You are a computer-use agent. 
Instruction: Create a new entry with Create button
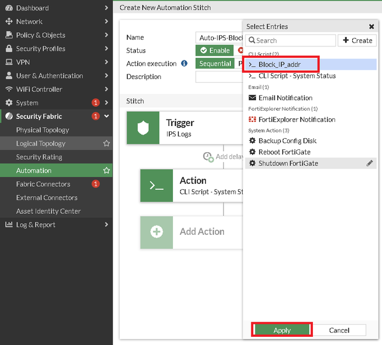(357, 40)
